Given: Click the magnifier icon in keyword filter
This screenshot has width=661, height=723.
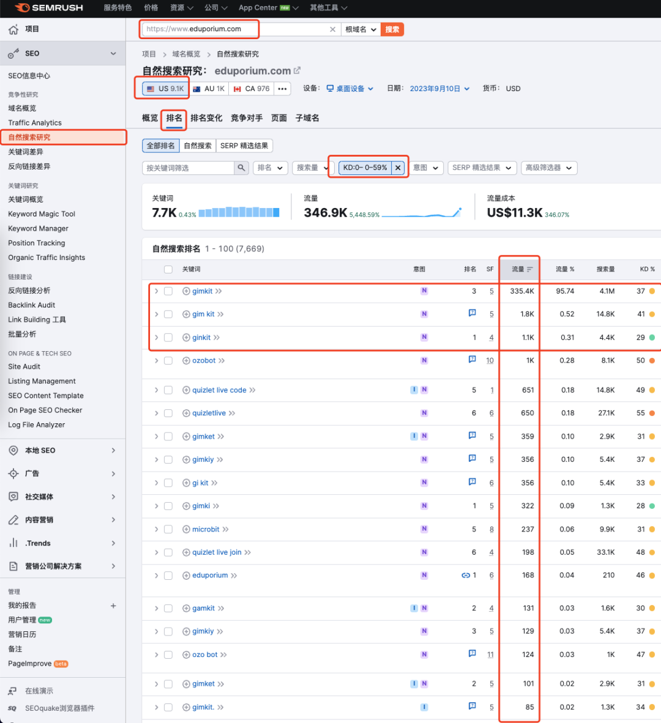Looking at the screenshot, I should [242, 168].
